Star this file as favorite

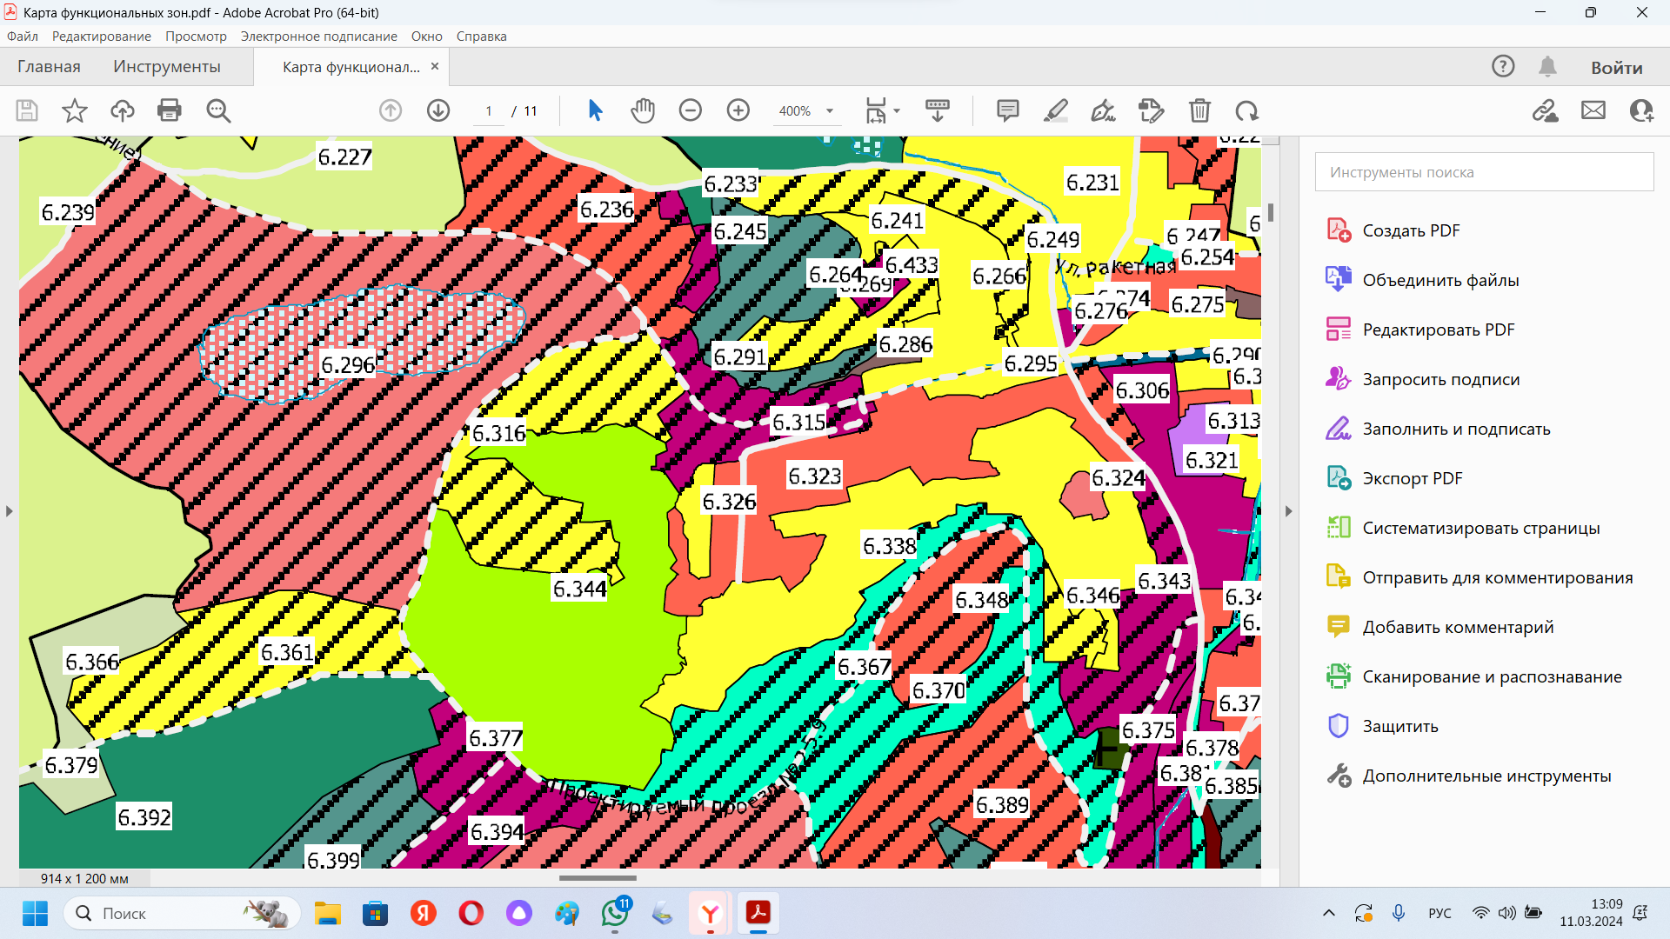(75, 110)
